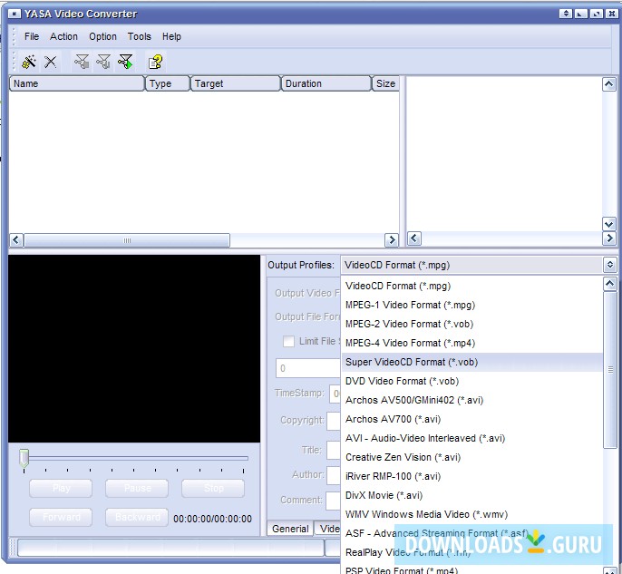The height and width of the screenshot is (574, 622).
Task: Click the Backward button
Action: tap(137, 517)
